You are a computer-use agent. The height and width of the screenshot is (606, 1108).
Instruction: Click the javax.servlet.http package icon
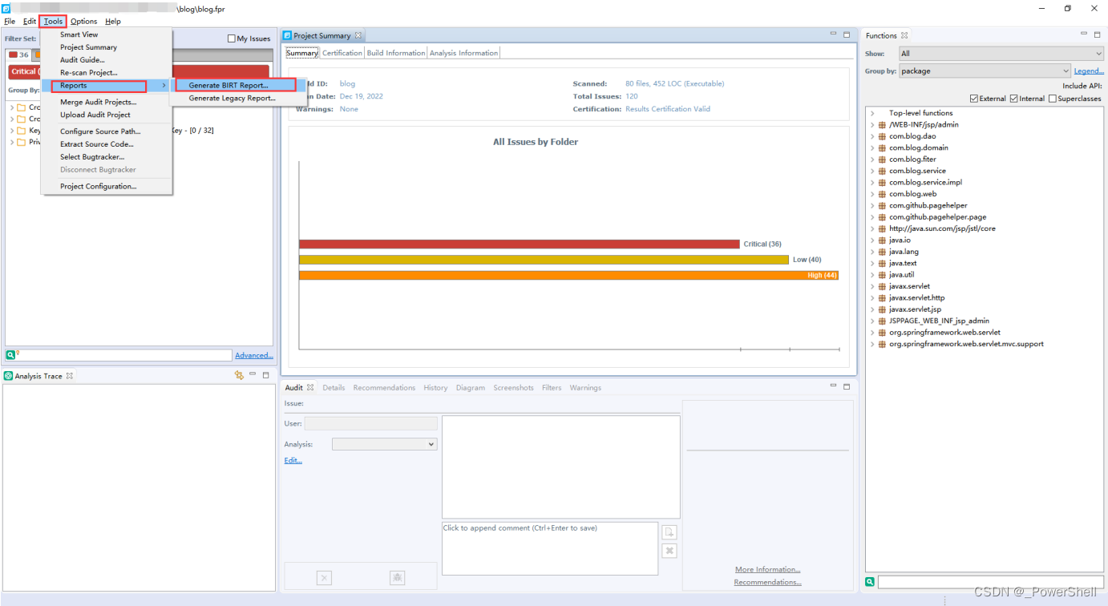click(882, 297)
